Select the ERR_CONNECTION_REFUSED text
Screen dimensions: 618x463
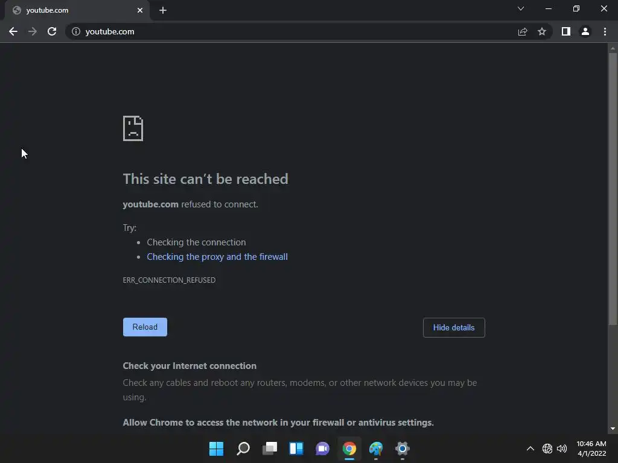tap(169, 280)
